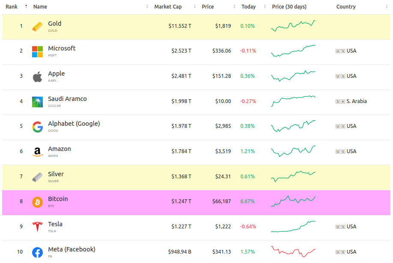Click the Saudi Aramco logo
The image size is (393, 263).
pos(37,102)
